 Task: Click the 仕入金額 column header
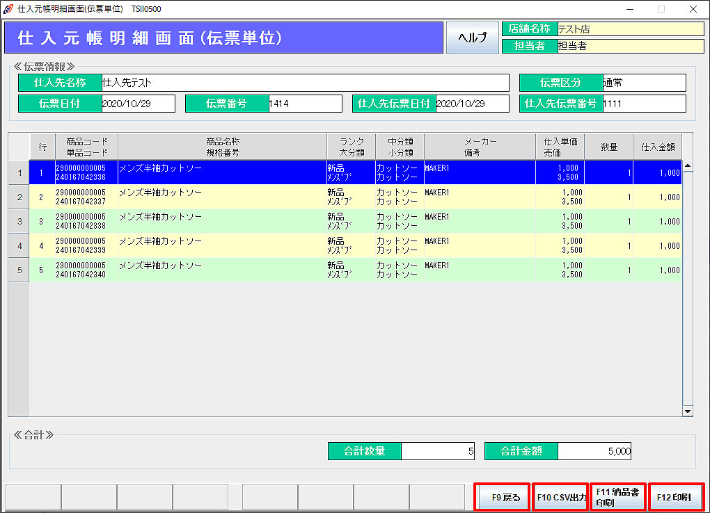657,147
